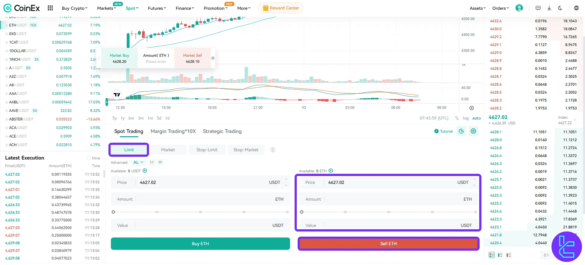
Task: Expand the Buy Crypto menu
Action: pos(75,8)
